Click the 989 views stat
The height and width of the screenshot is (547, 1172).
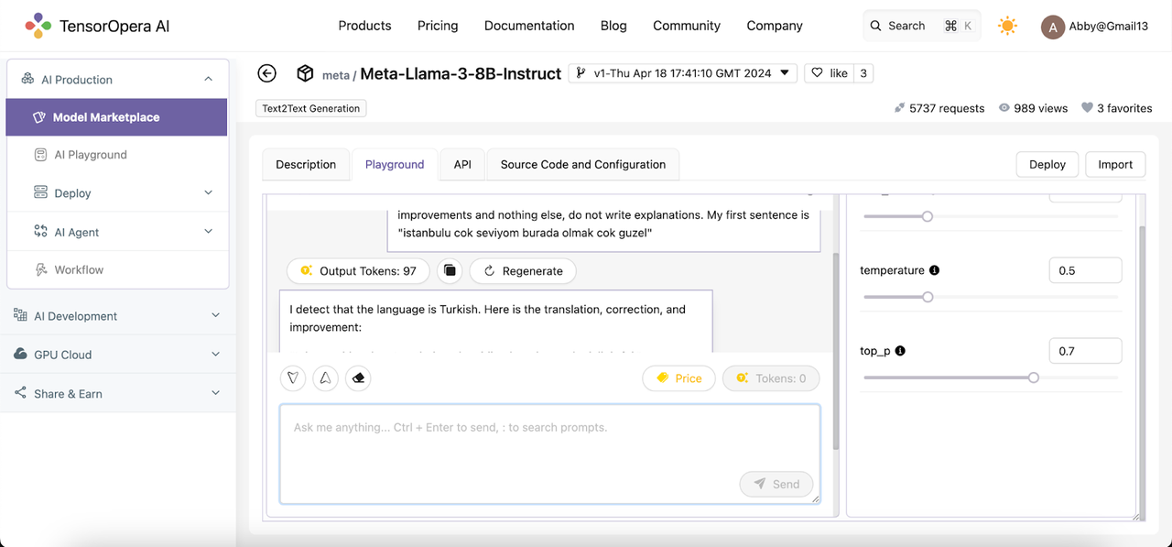point(1033,108)
